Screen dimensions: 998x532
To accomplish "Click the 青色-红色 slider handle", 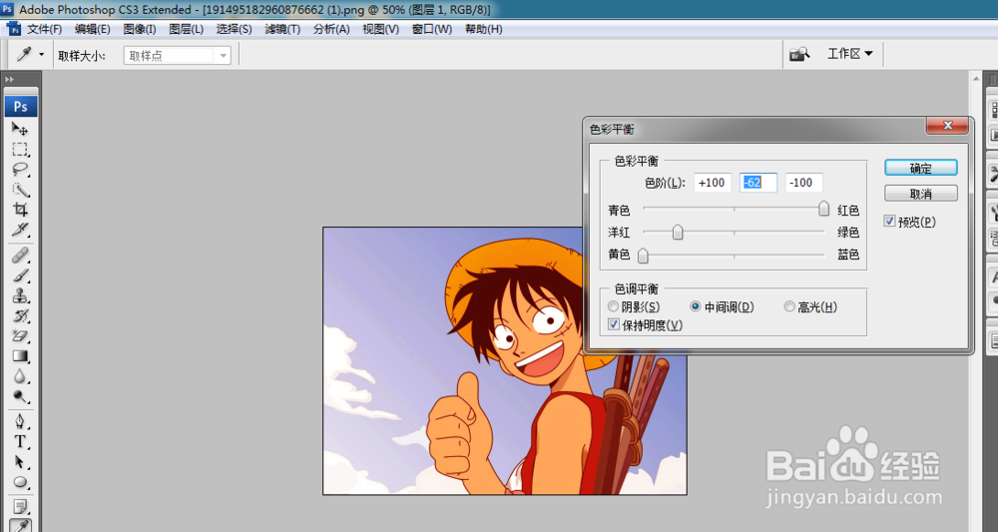I will click(x=823, y=209).
